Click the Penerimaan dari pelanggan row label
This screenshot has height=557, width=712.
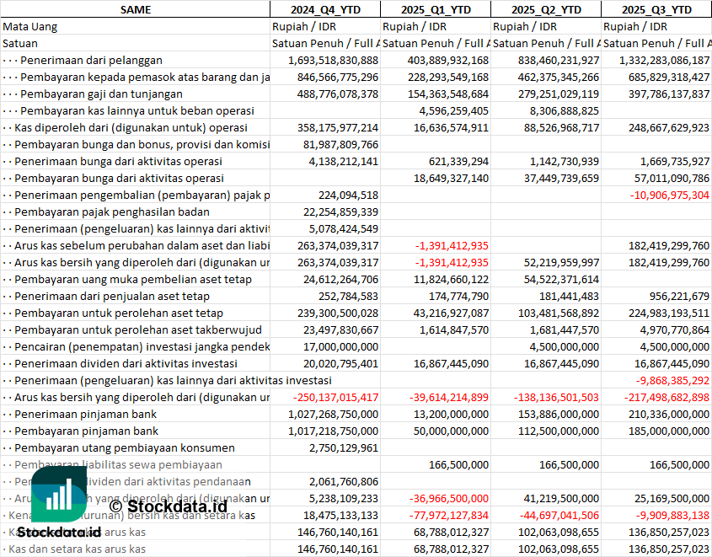point(91,60)
